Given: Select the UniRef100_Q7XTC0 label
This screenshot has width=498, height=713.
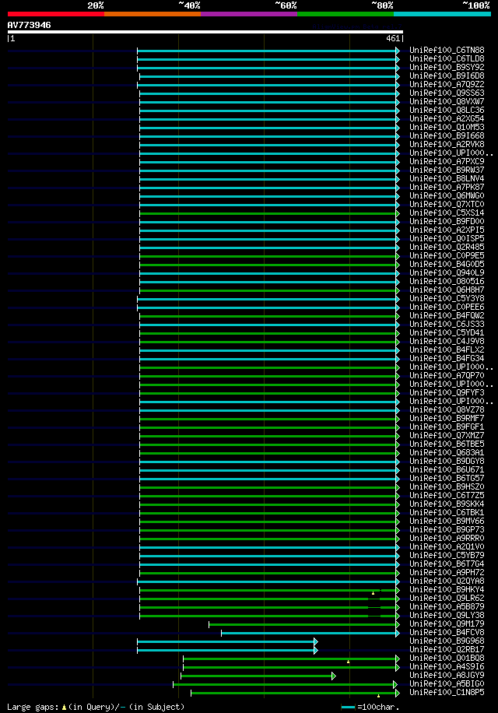Looking at the screenshot, I should (447, 204).
